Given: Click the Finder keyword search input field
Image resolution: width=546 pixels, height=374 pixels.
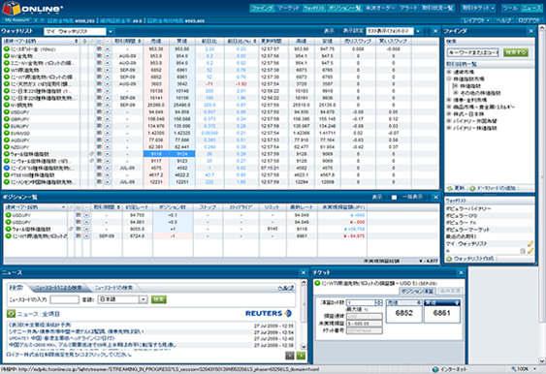Looking at the screenshot, I should click(x=472, y=52).
